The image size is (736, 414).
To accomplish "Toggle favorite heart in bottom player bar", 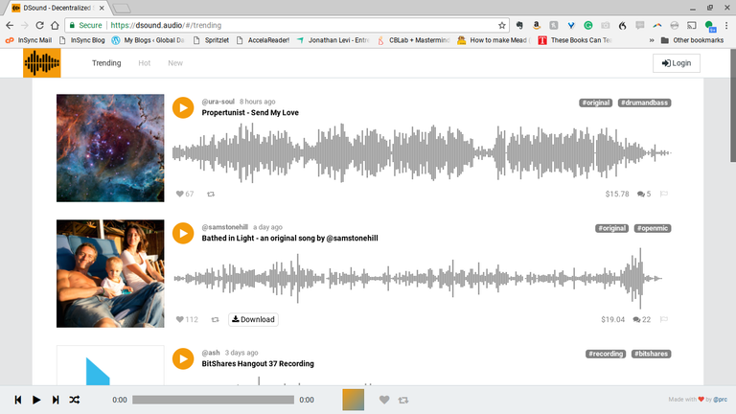I will point(384,400).
